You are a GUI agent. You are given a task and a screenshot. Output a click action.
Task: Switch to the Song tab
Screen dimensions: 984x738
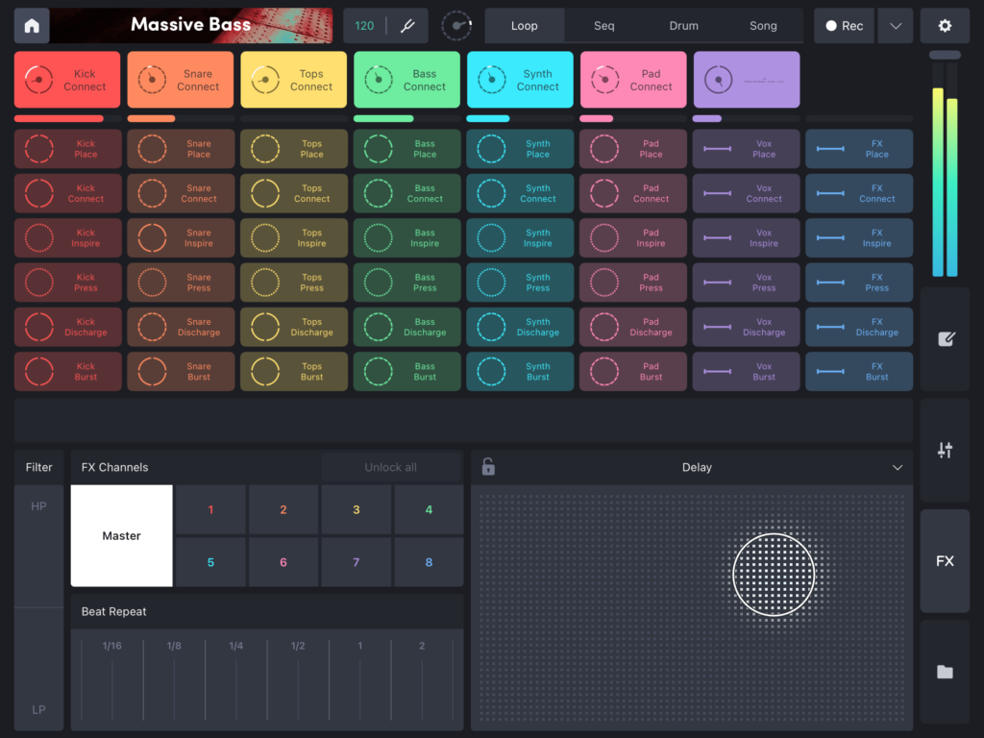(x=763, y=26)
